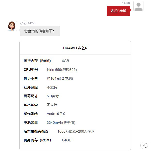Click the 防水防尘 label
151x152 pixels.
point(31,105)
